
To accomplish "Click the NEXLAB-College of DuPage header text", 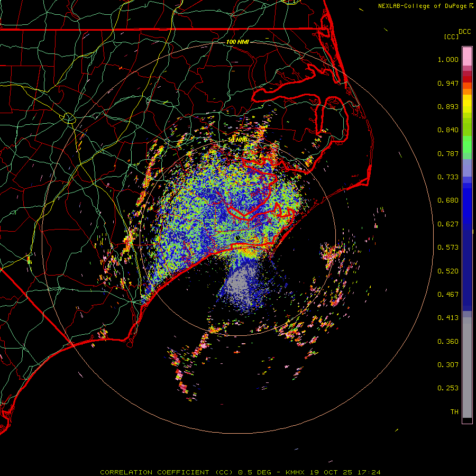I will point(425,6).
